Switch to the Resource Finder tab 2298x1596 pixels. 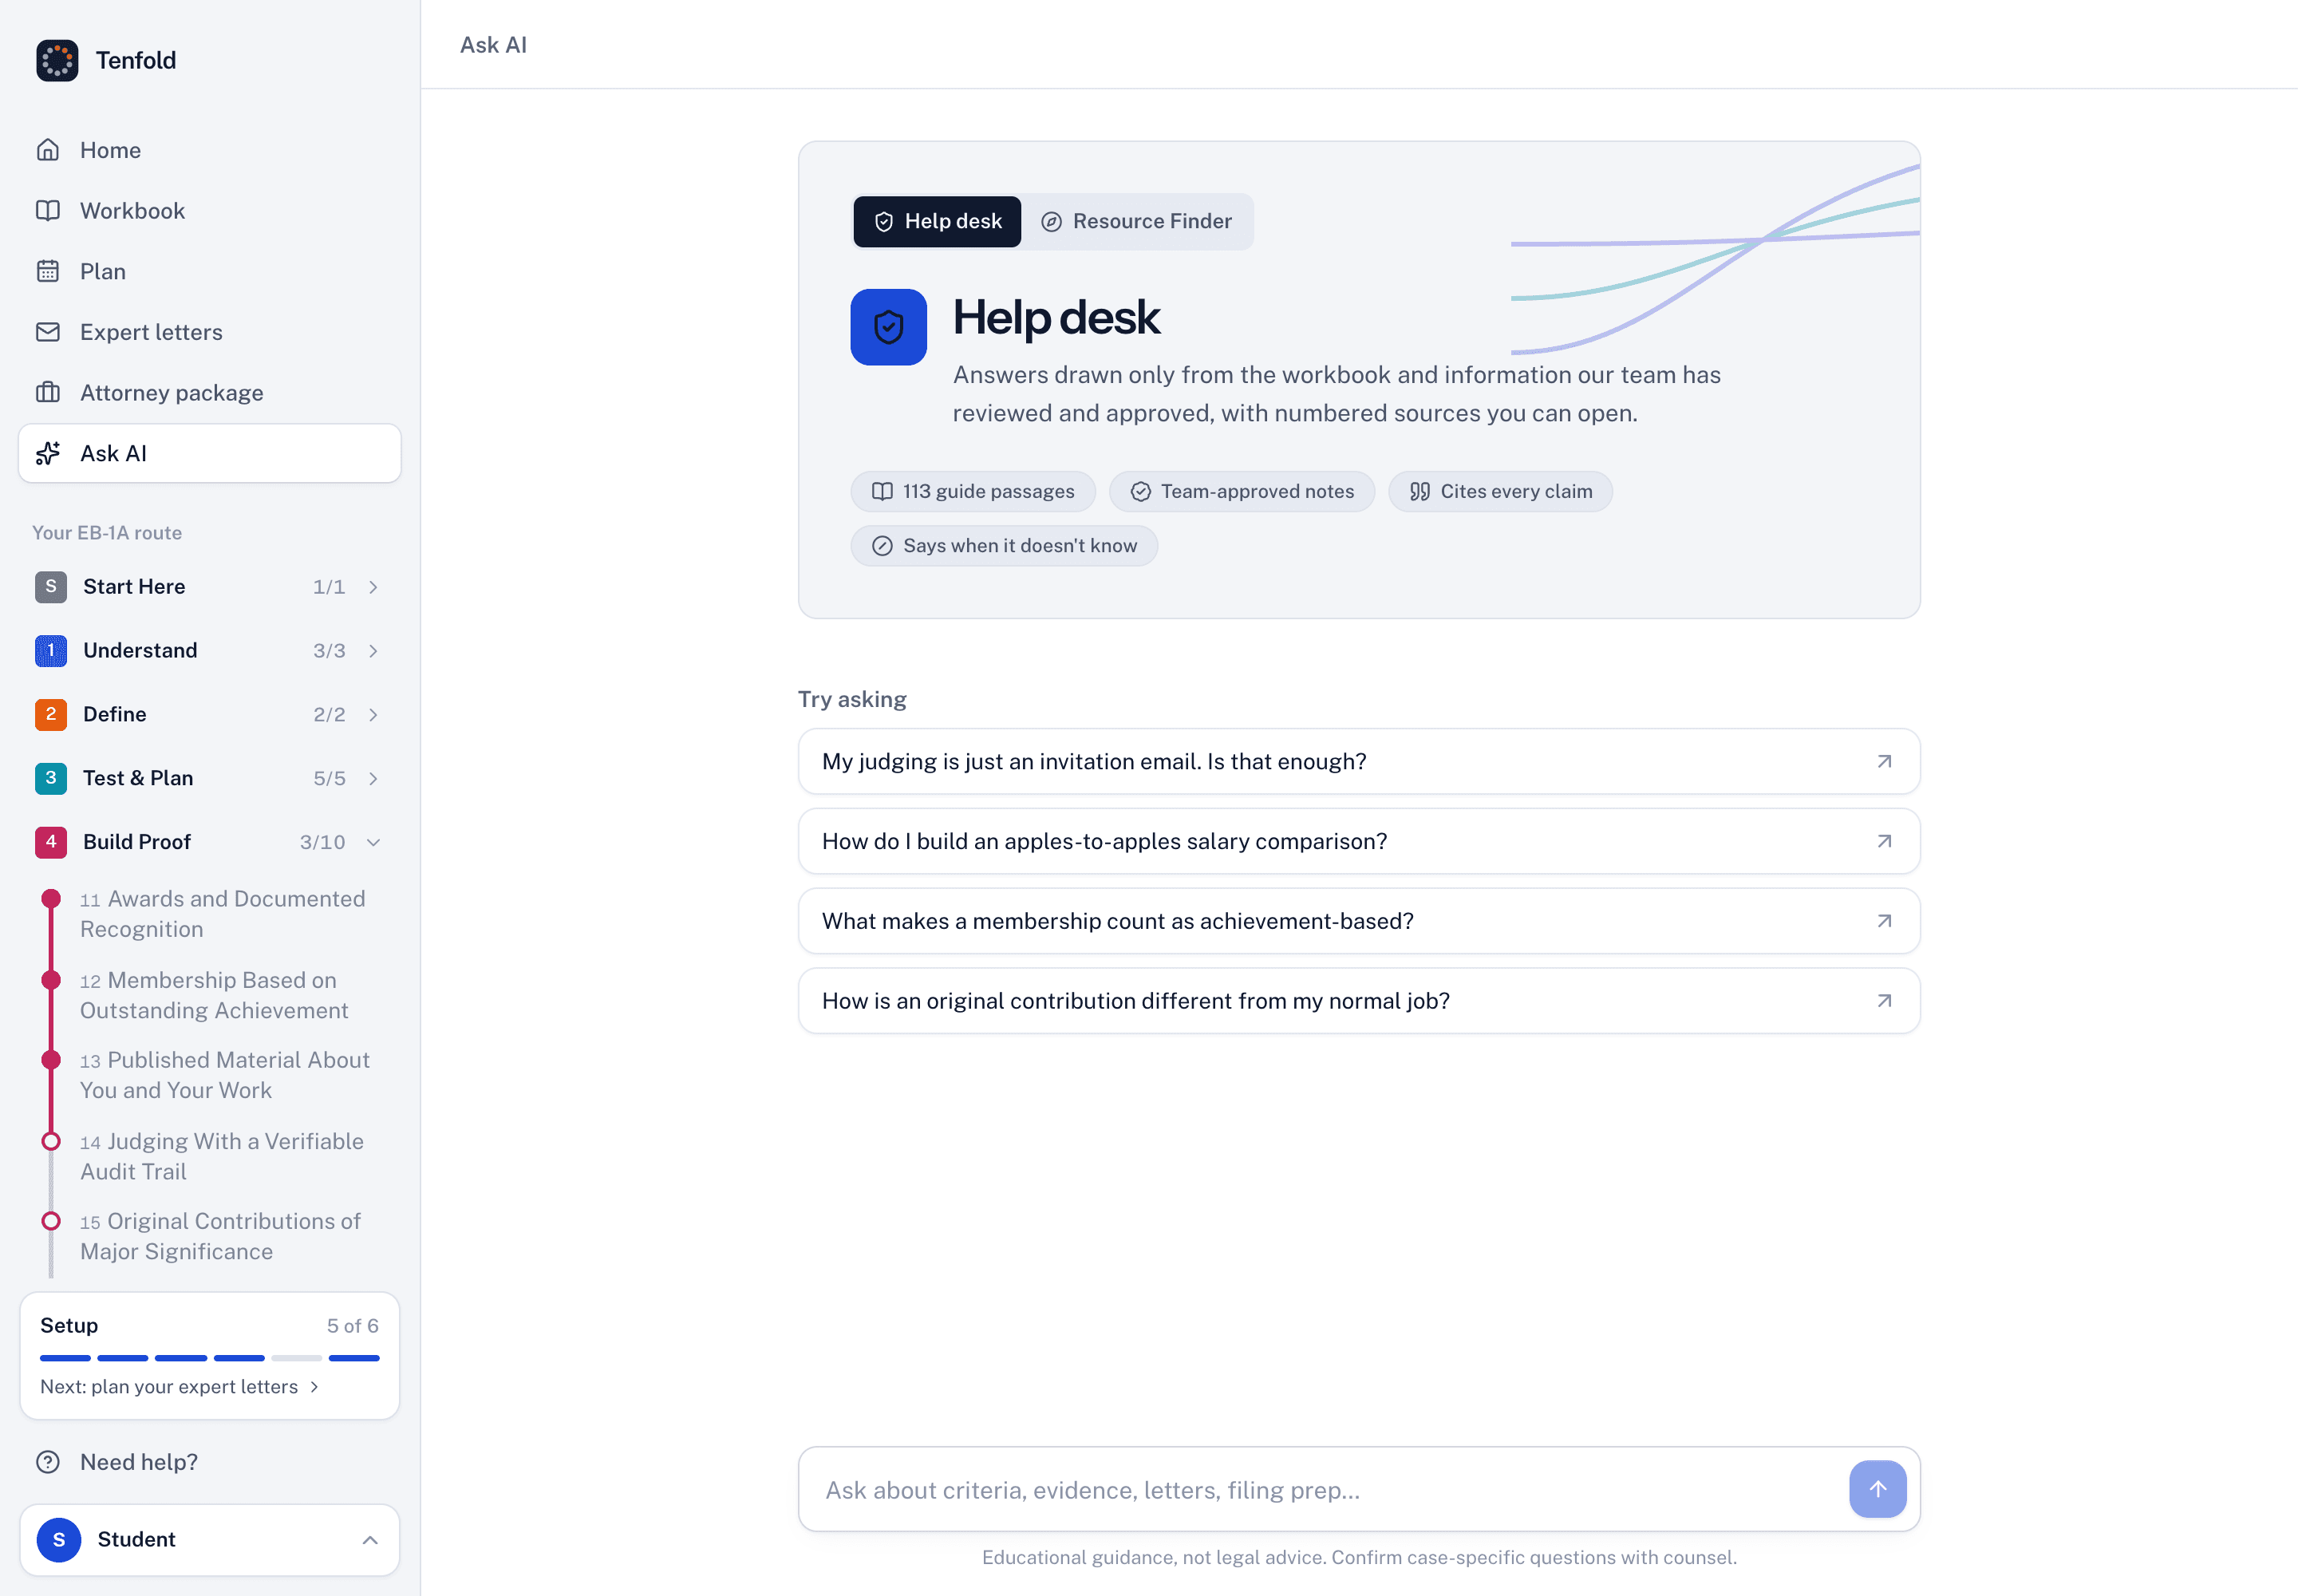click(x=1137, y=222)
